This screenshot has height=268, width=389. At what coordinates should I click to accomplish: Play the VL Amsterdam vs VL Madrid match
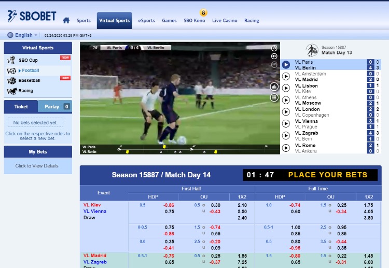point(286,77)
